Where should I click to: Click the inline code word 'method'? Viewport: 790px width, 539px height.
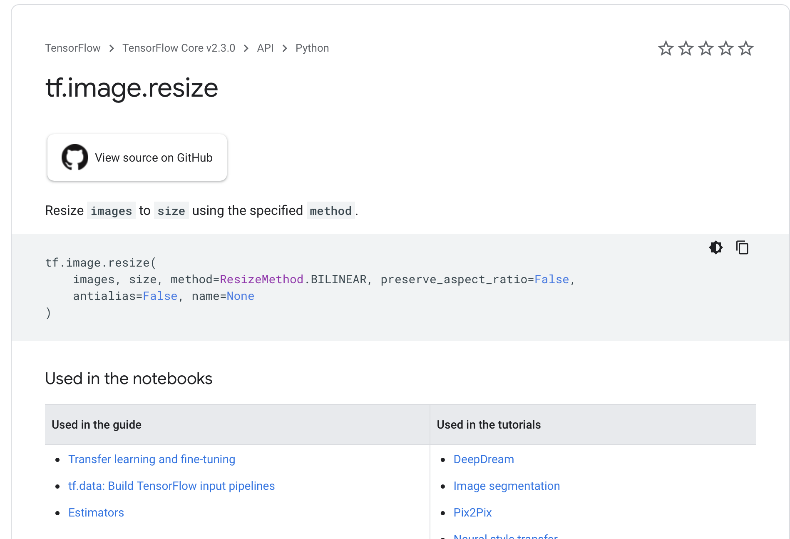330,211
